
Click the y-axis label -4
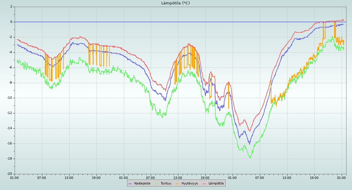10,52
